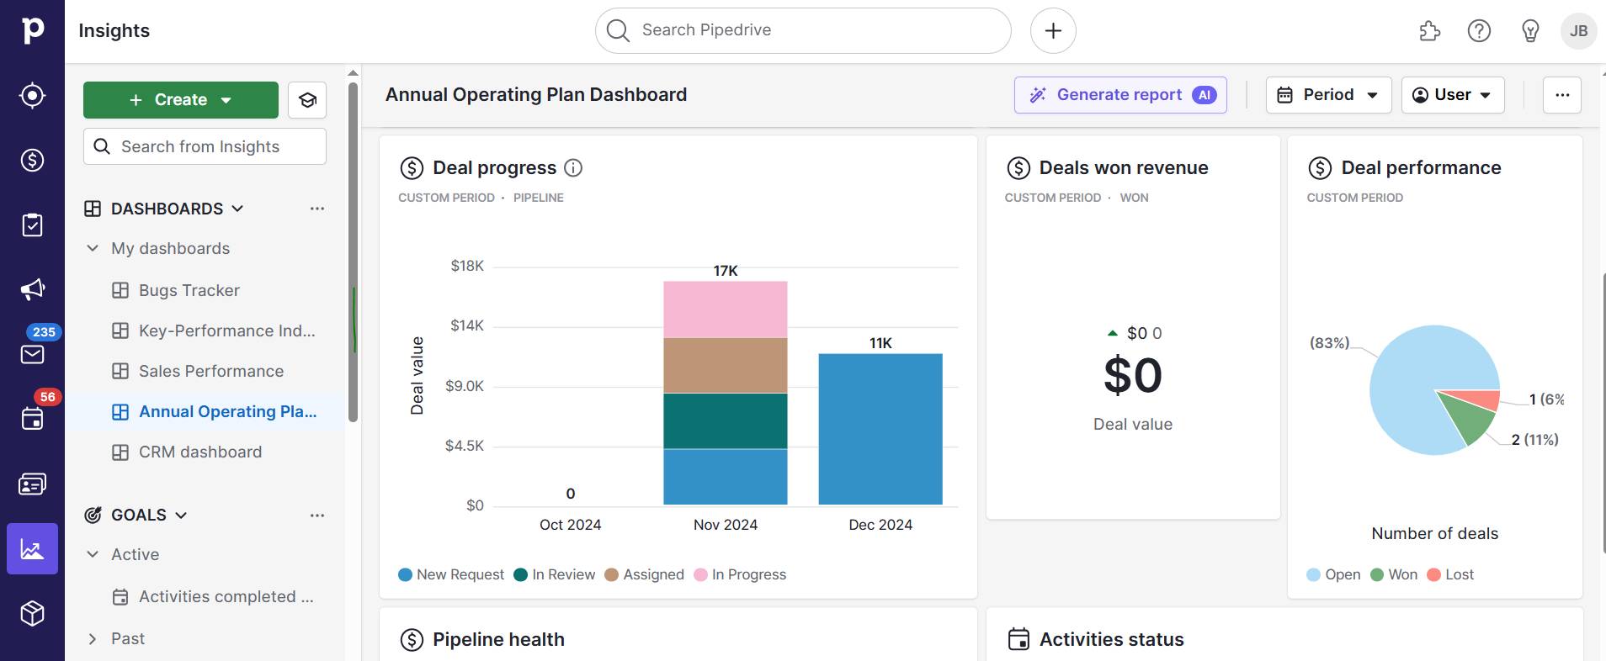Click the quick add plus button
Image resolution: width=1606 pixels, height=661 pixels.
[1052, 31]
